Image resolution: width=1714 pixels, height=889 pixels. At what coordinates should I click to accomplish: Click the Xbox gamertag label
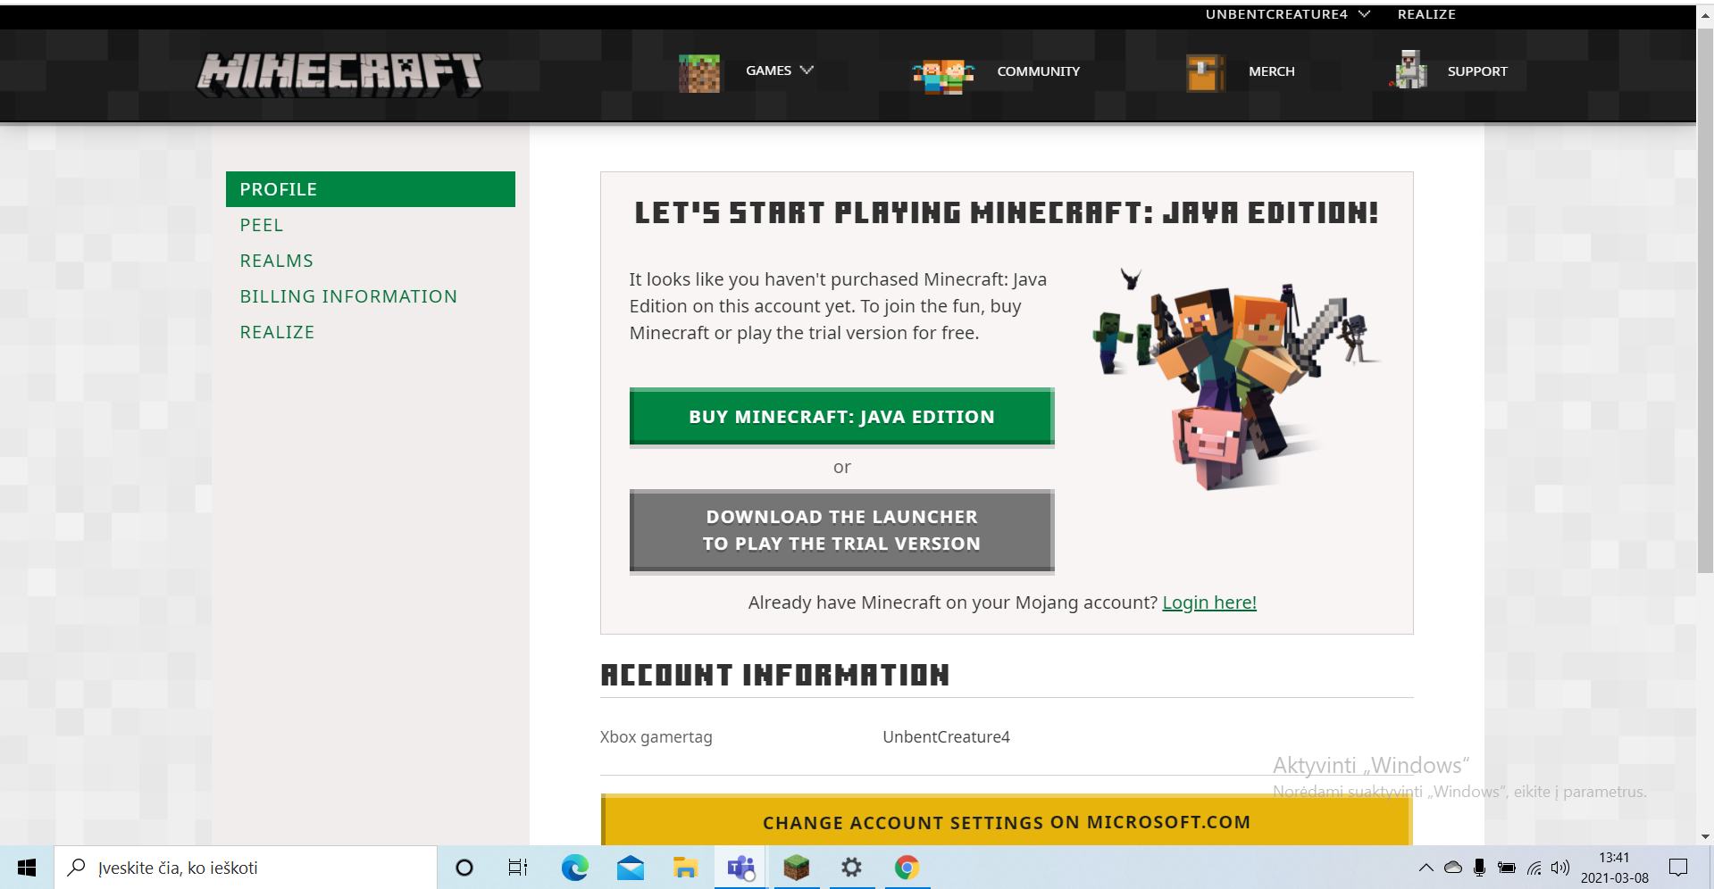656,737
